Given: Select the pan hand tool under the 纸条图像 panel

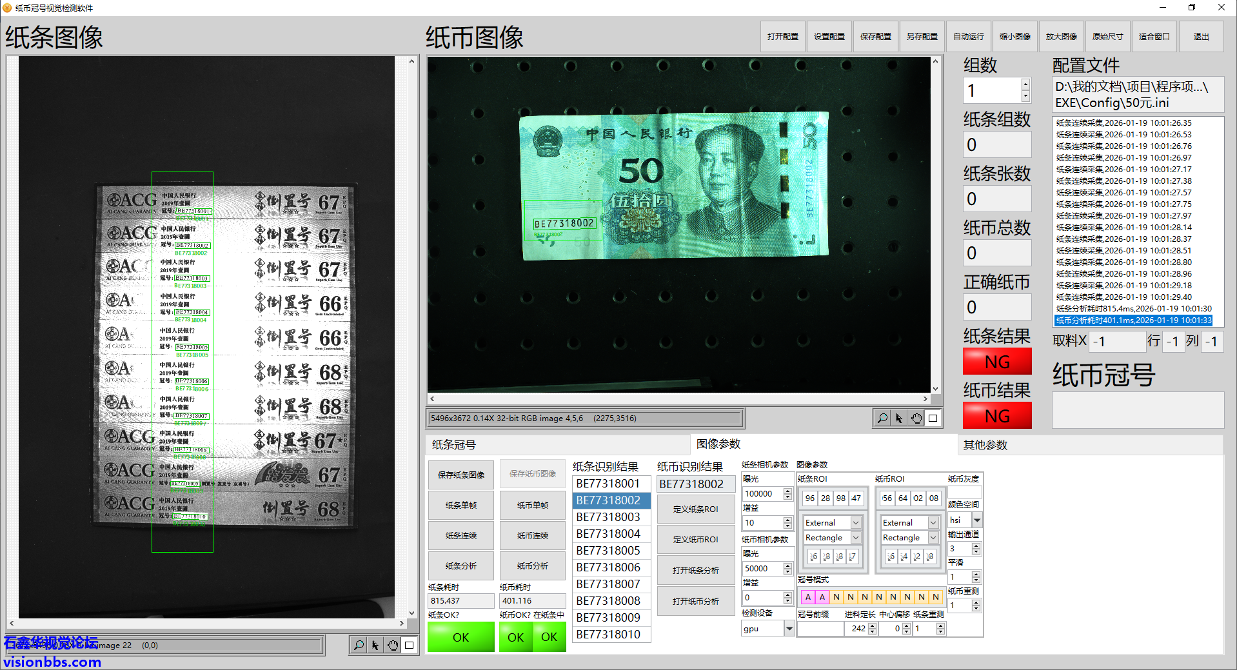Looking at the screenshot, I should 393,645.
